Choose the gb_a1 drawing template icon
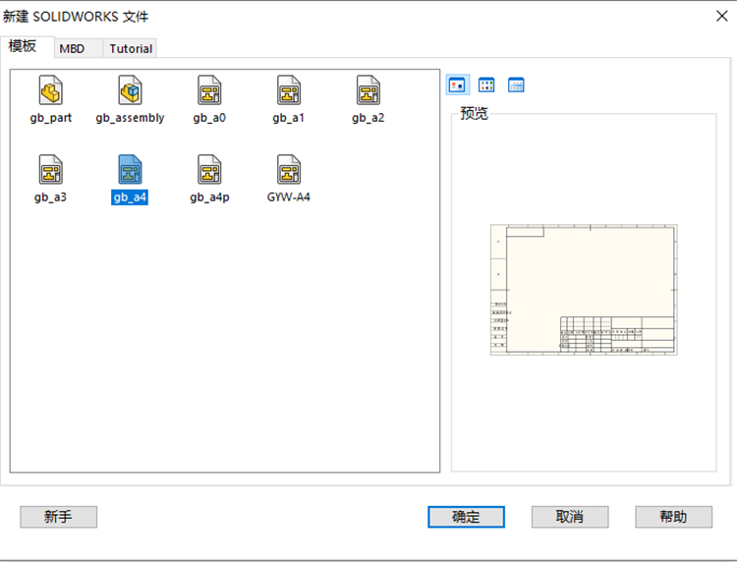This screenshot has width=737, height=562. pos(289,90)
